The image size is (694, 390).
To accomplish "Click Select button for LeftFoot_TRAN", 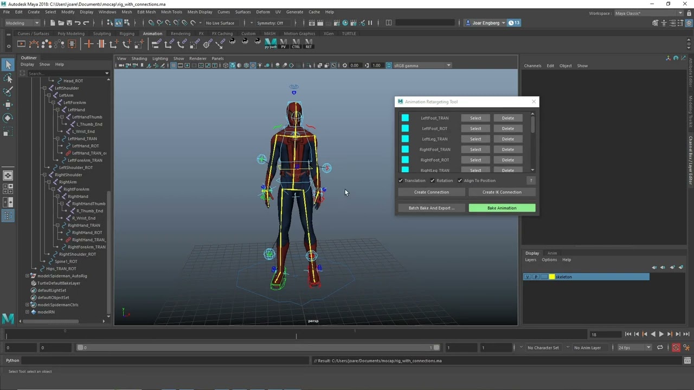I will point(475,118).
